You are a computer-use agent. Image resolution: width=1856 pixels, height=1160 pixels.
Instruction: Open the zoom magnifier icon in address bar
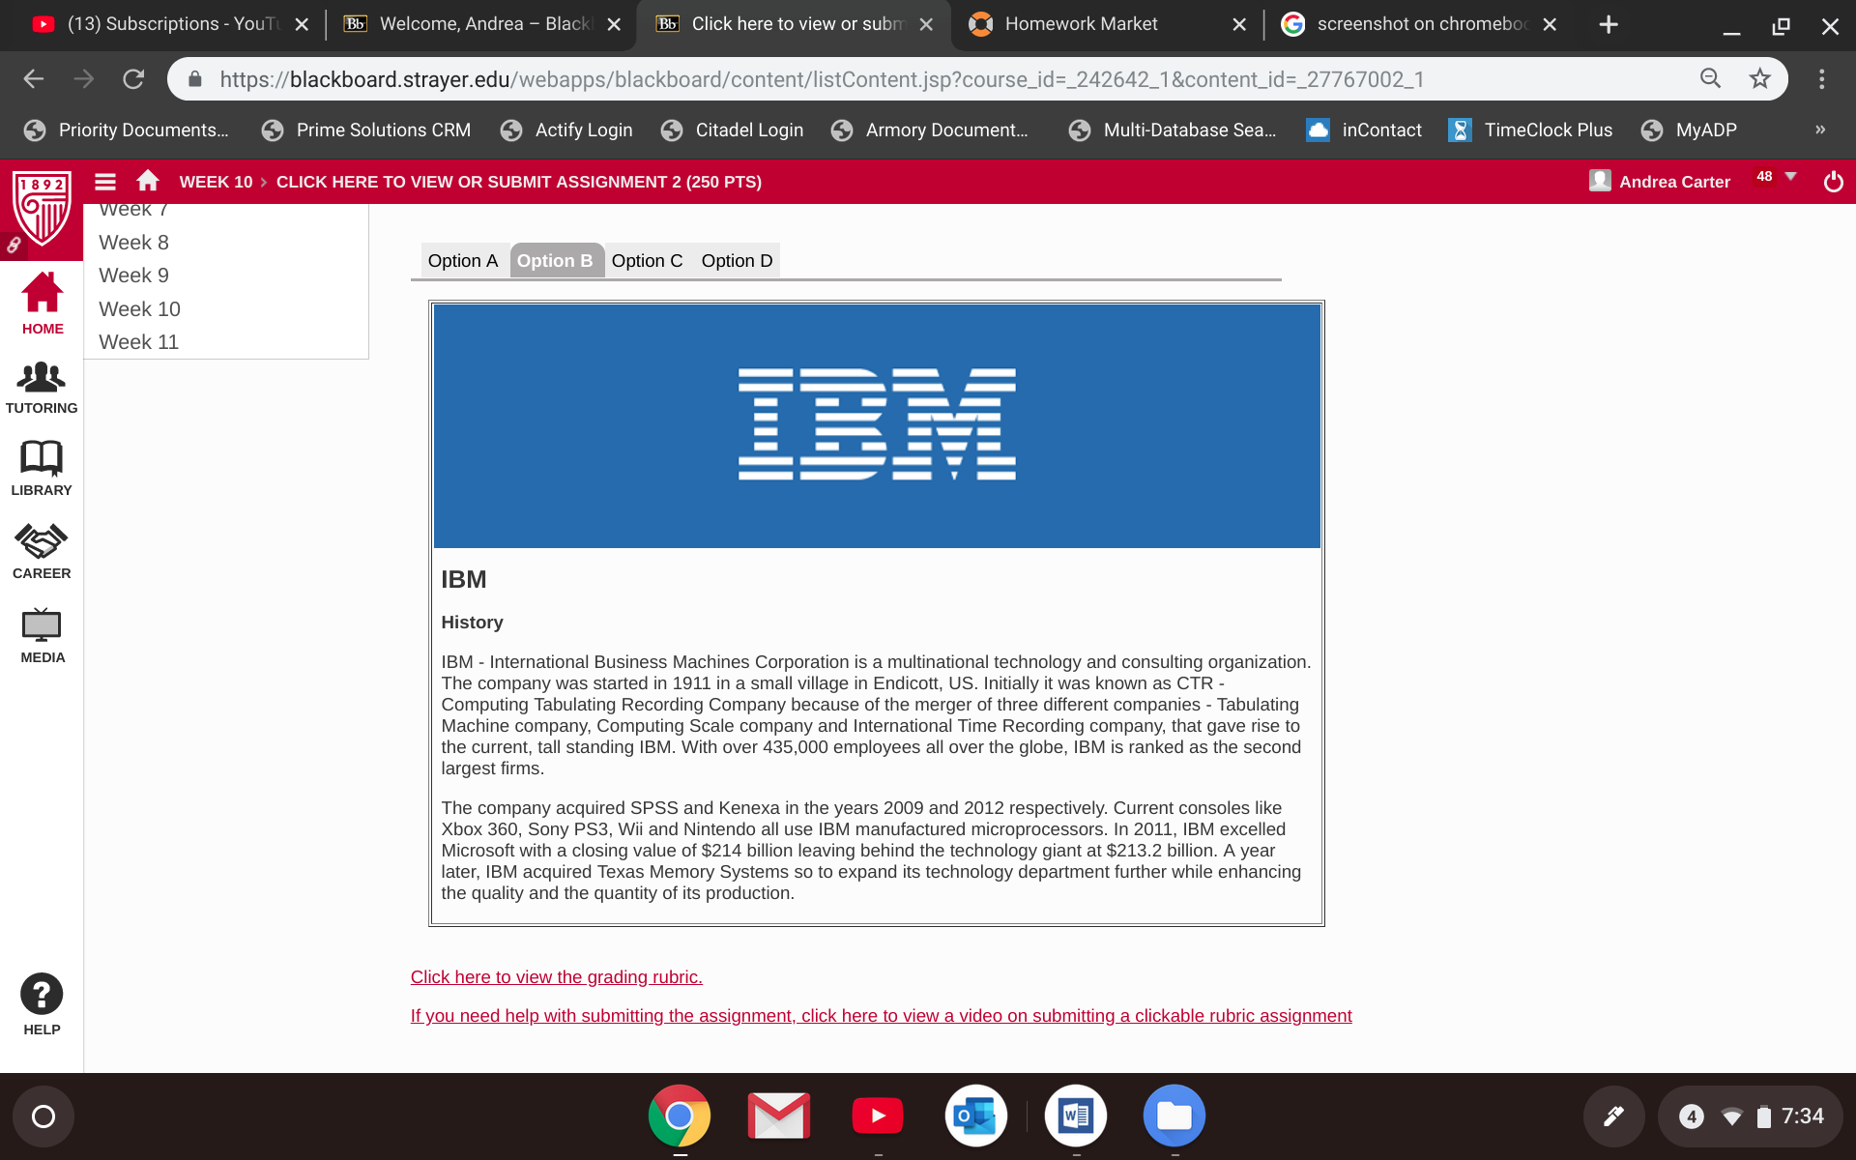pyautogui.click(x=1710, y=79)
